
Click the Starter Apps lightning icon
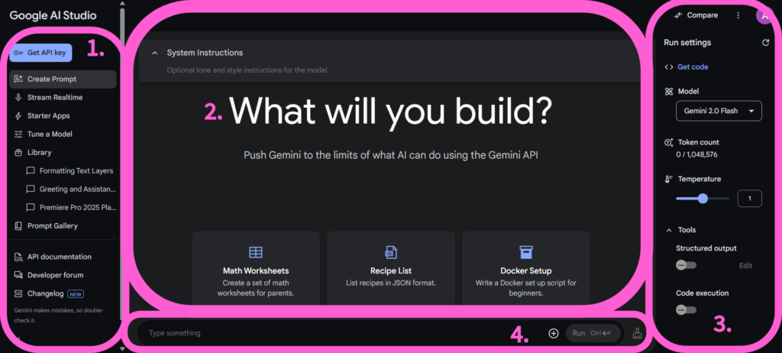click(18, 116)
